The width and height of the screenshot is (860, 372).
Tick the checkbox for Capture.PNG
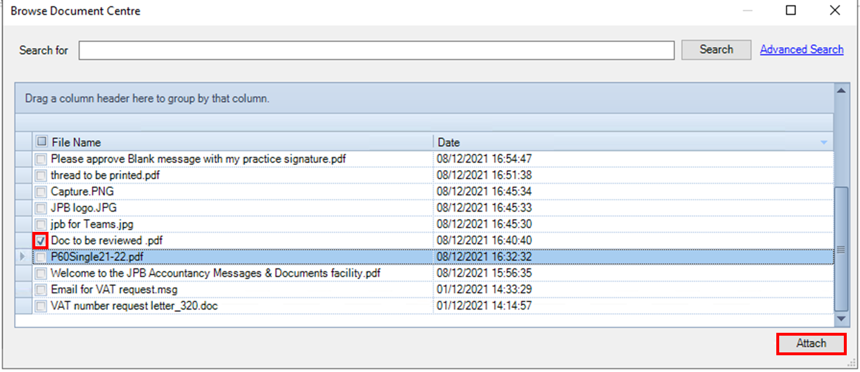40,191
